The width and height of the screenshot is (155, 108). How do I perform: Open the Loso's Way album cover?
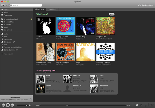85,26
